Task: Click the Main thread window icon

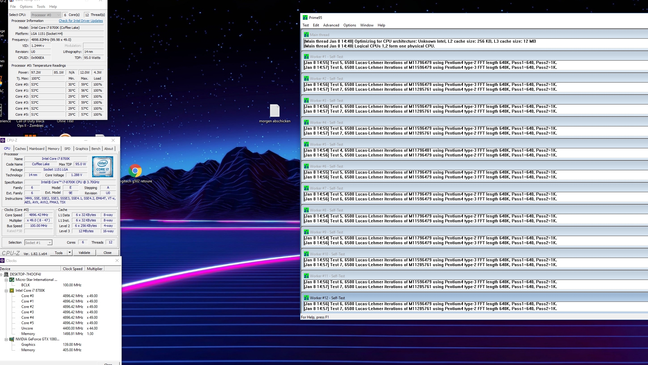Action: coord(306,35)
